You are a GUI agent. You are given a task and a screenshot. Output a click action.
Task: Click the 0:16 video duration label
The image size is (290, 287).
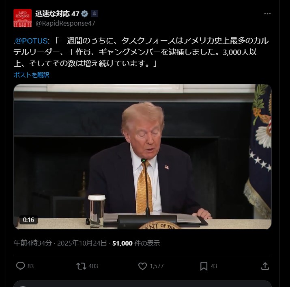coord(28,220)
